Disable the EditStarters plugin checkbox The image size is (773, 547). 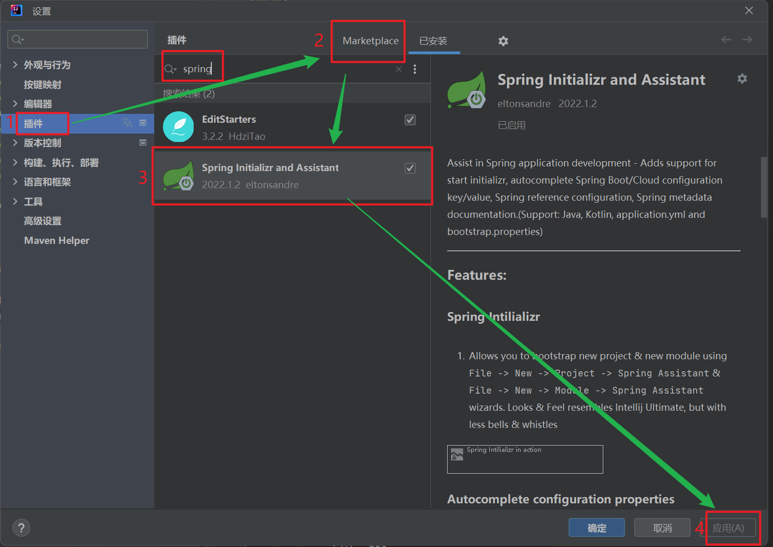(410, 120)
